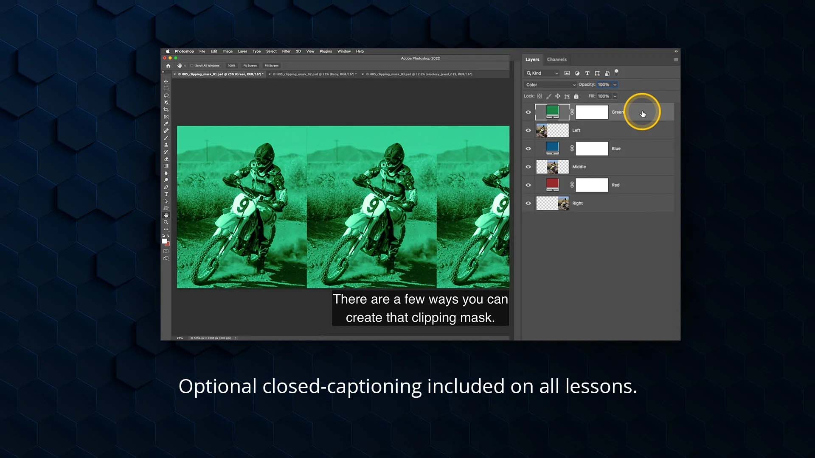Screen dimensions: 815x458
Task: Open the Layer menu
Action: 242,51
